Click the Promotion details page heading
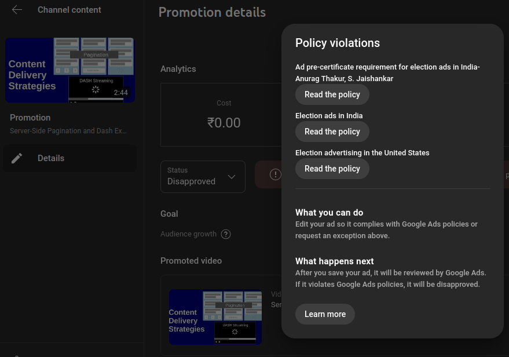 [212, 12]
